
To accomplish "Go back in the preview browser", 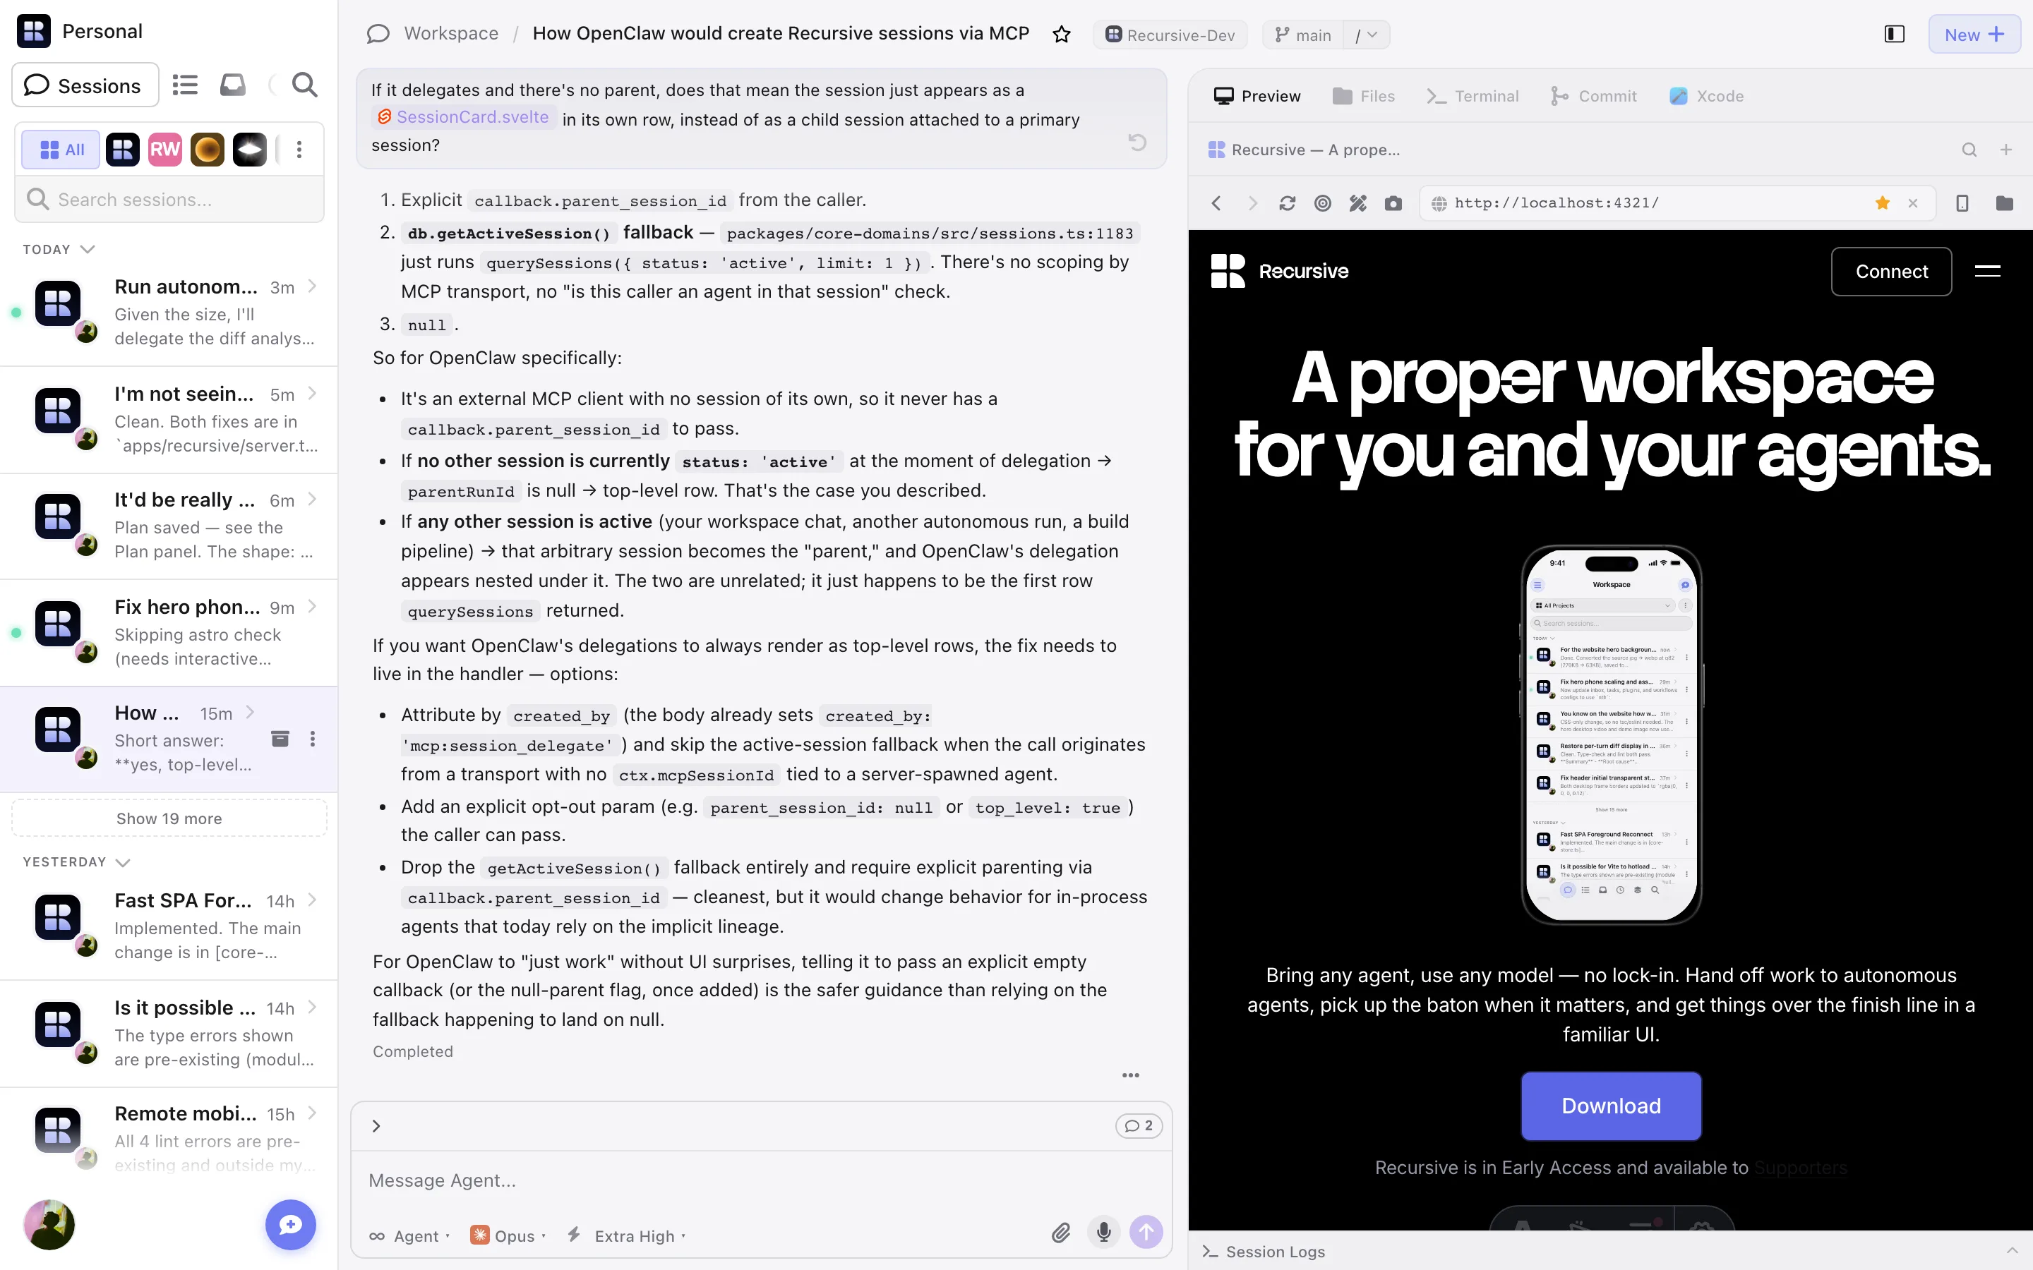I will pos(1216,203).
